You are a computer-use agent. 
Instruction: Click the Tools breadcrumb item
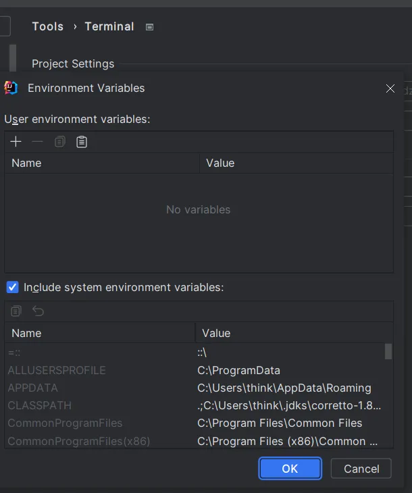point(47,26)
